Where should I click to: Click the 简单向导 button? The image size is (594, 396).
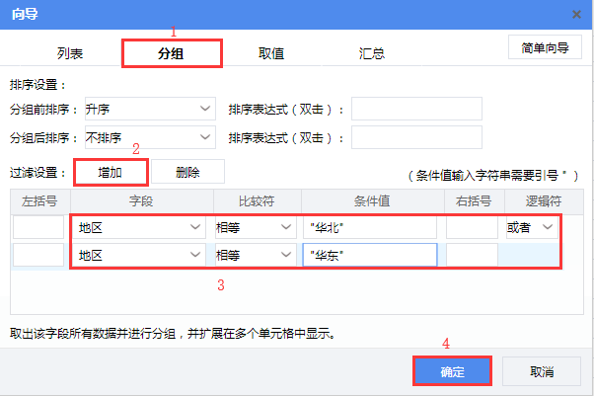(x=544, y=47)
